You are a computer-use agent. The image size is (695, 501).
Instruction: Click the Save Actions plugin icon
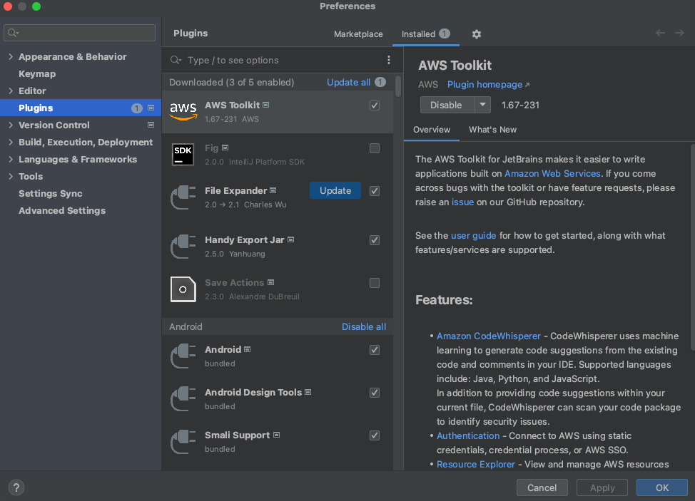[183, 289]
